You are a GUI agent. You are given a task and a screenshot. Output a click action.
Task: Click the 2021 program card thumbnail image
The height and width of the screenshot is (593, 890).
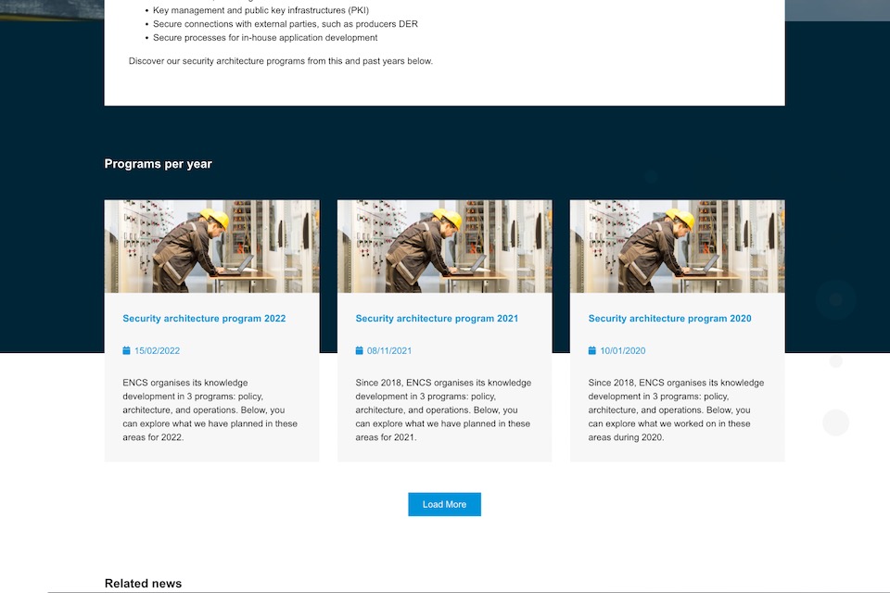444,246
